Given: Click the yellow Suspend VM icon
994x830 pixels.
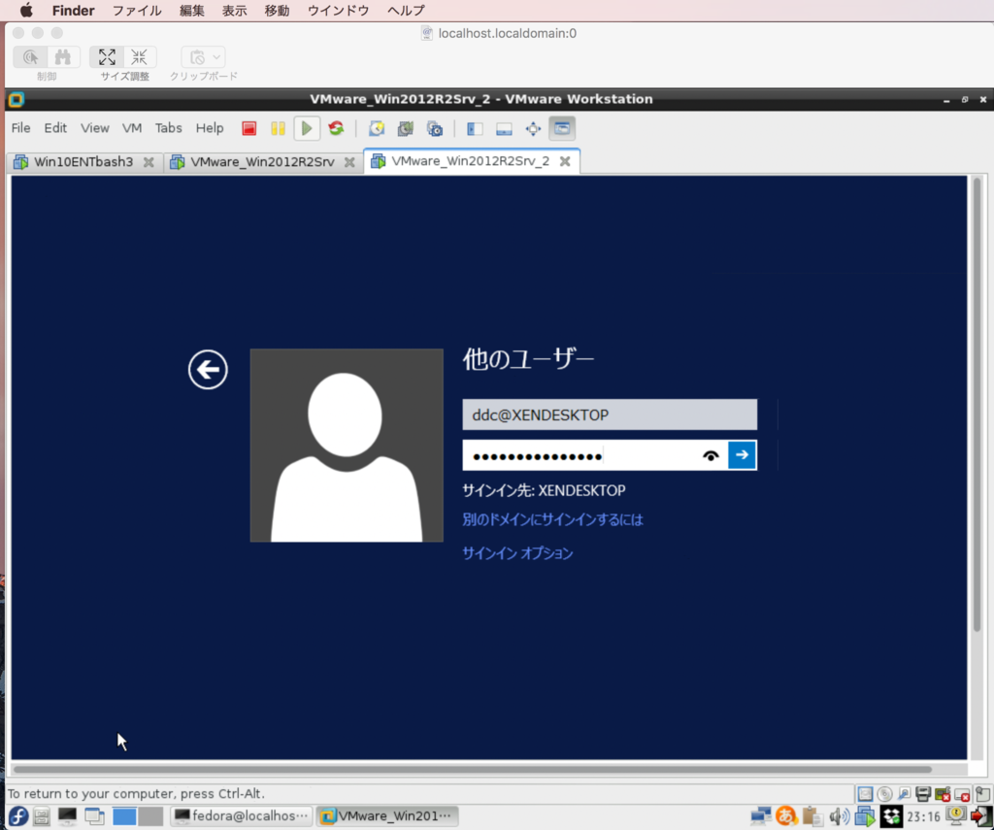Looking at the screenshot, I should tap(278, 129).
